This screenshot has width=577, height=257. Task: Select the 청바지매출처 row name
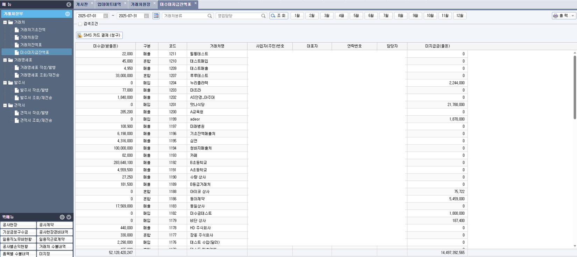(x=201, y=148)
